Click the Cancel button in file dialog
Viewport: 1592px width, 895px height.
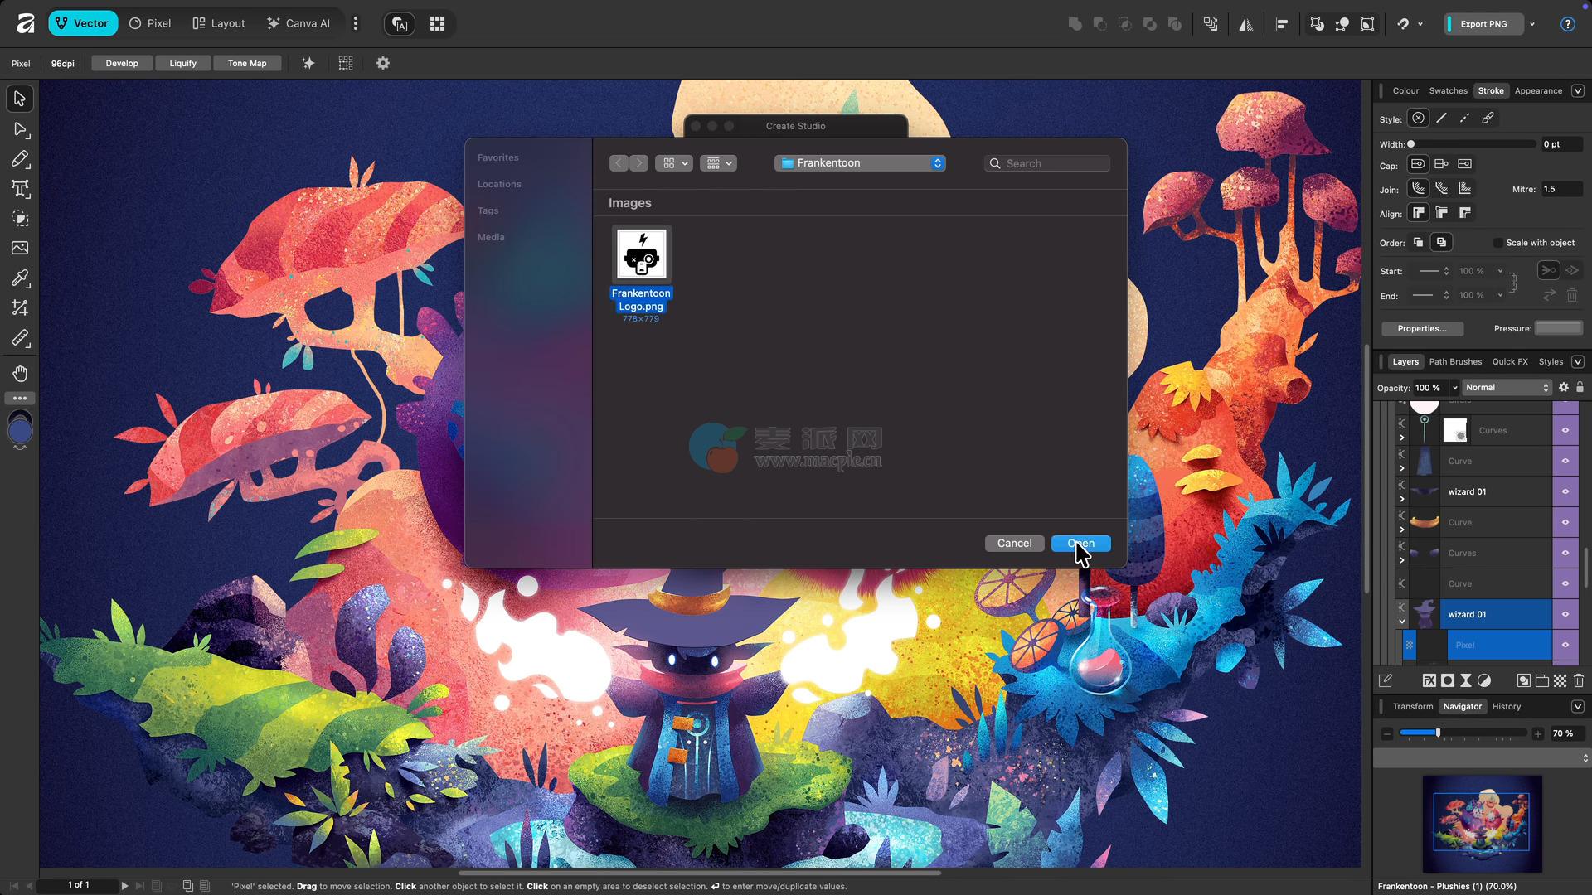(x=1014, y=543)
